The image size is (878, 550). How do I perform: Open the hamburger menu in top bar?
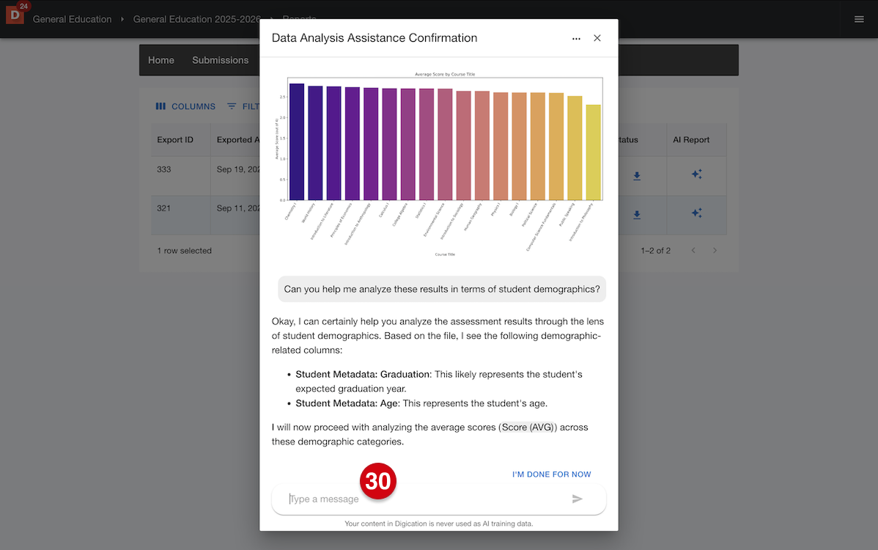tap(859, 19)
